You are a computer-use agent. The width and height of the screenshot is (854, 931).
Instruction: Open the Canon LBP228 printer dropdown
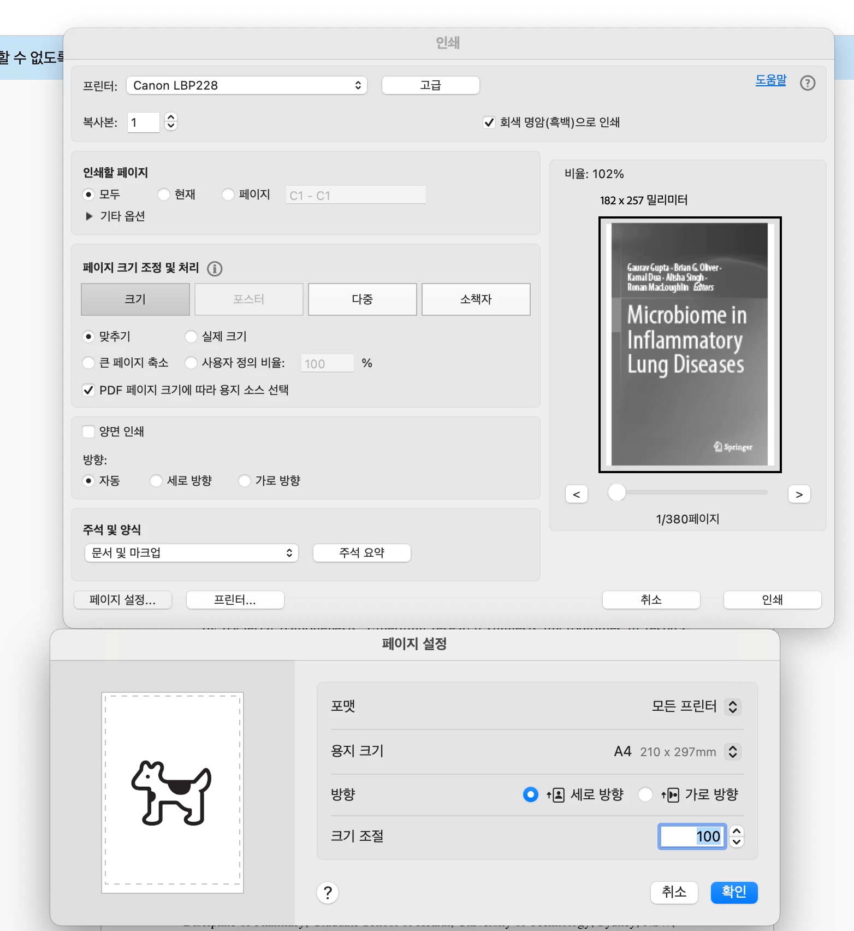pyautogui.click(x=247, y=85)
